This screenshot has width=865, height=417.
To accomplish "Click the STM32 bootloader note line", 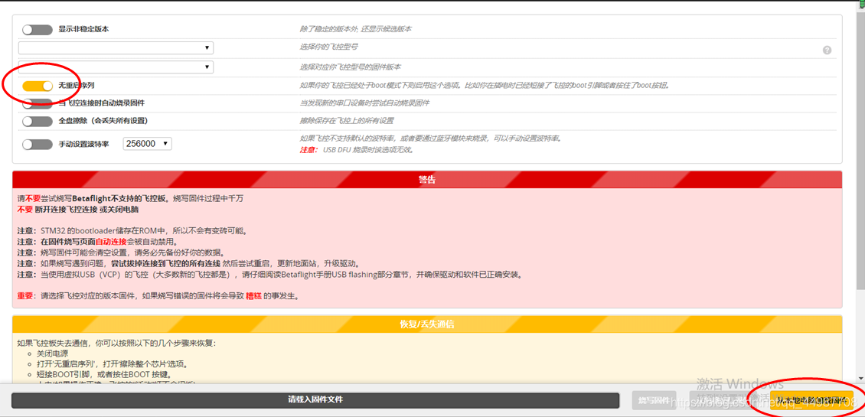I will 132,230.
